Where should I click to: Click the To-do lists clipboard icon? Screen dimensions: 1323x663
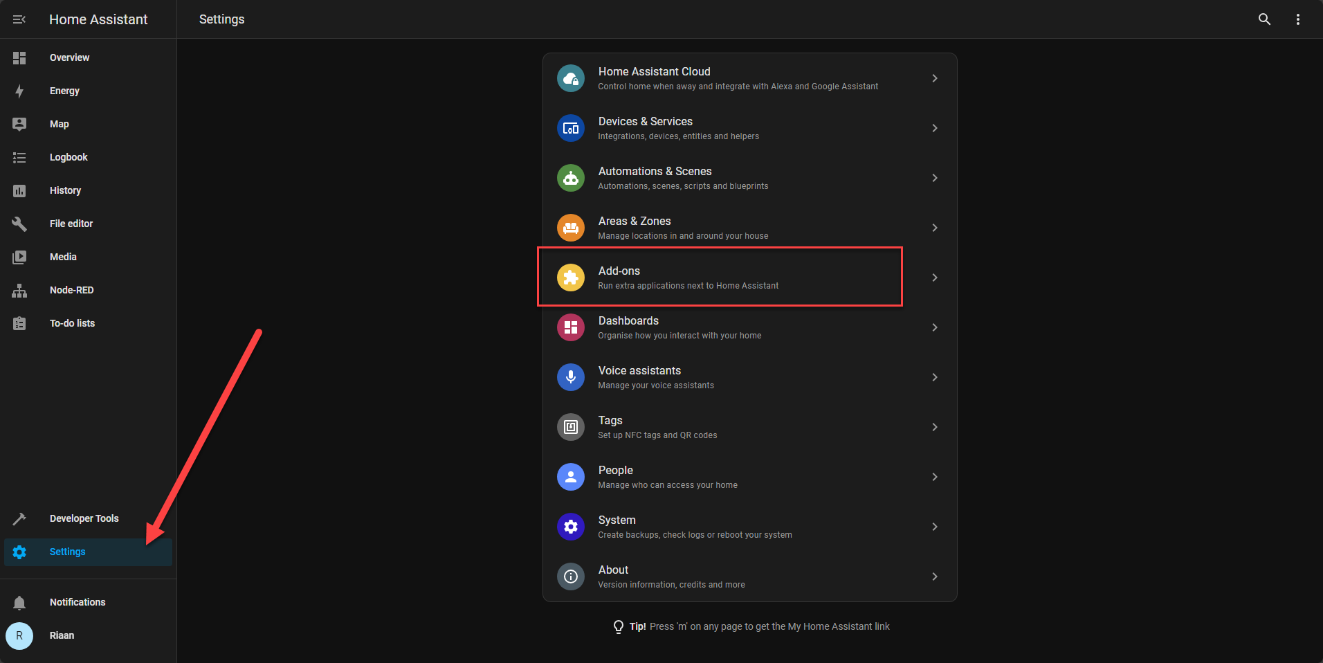pos(19,323)
